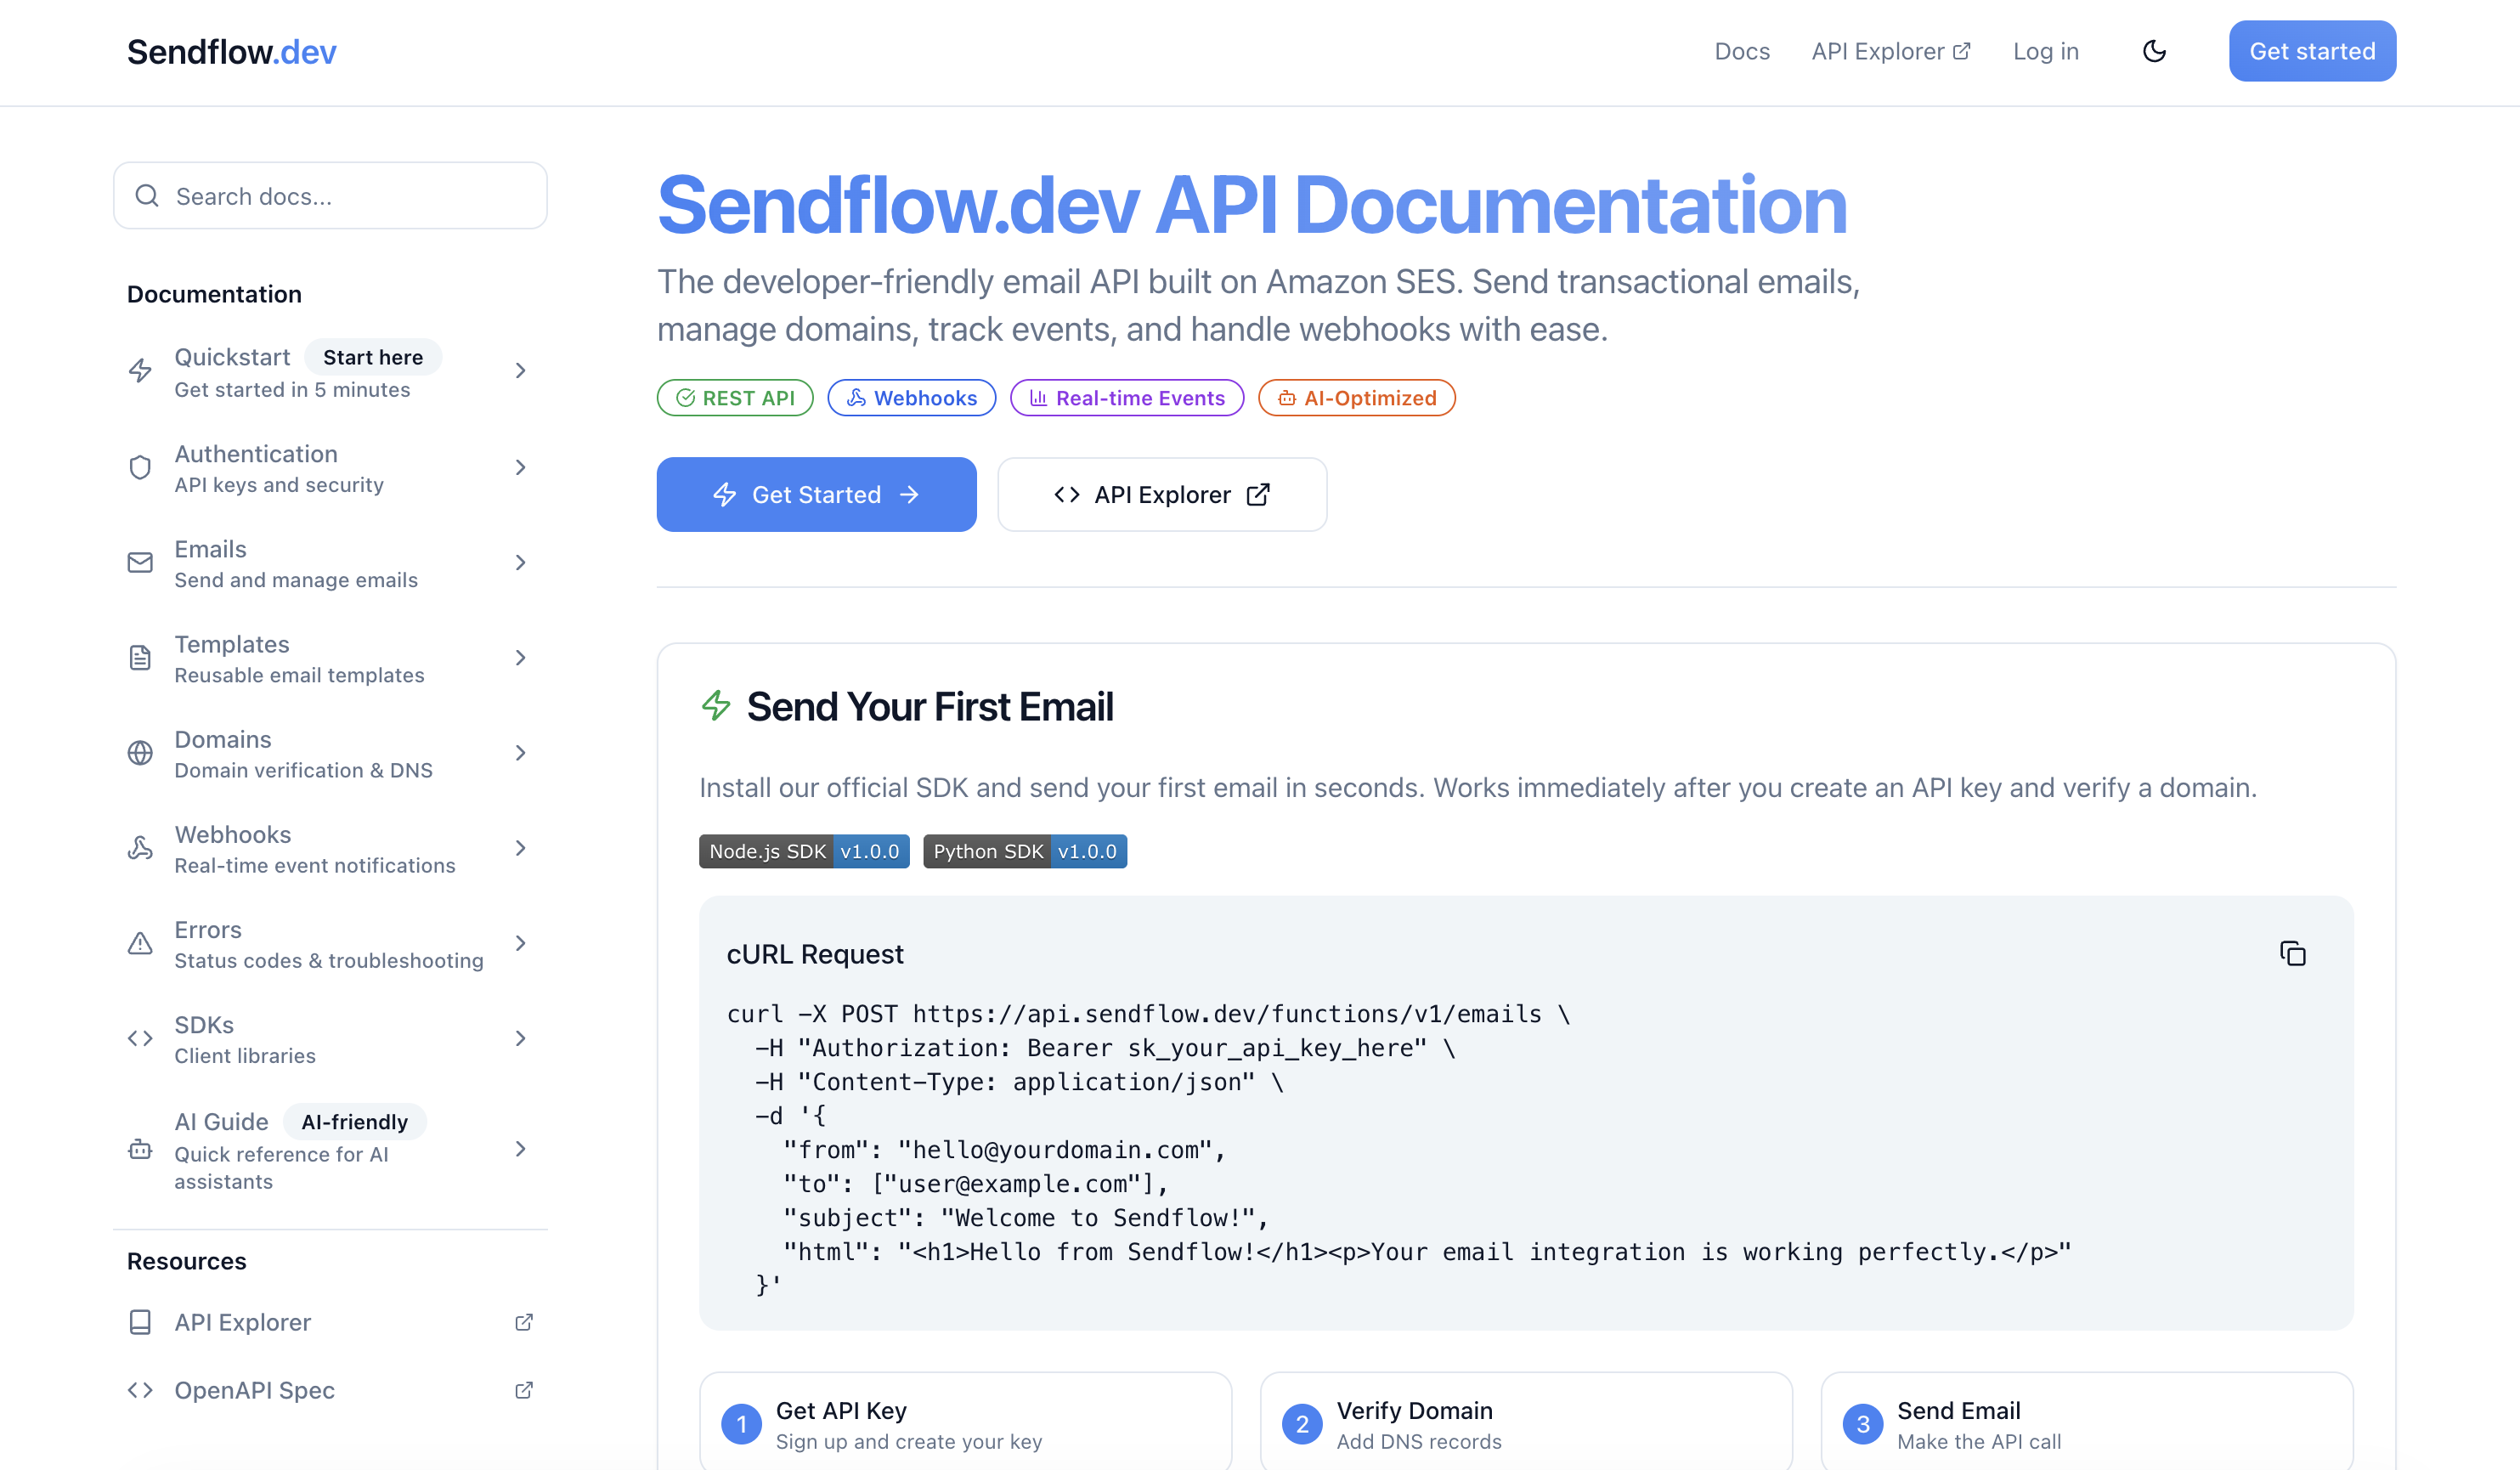Screen dimensions: 2520x1470
Task: Select the Quickstart lightning icon
Action: tap(140, 370)
